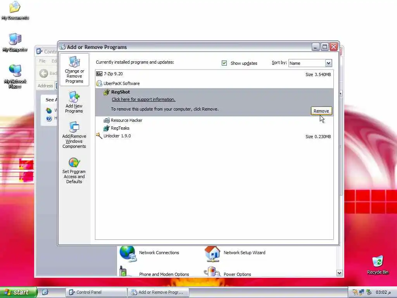Select the Resource Hacker entry
Image resolution: width=397 pixels, height=298 pixels.
214,120
